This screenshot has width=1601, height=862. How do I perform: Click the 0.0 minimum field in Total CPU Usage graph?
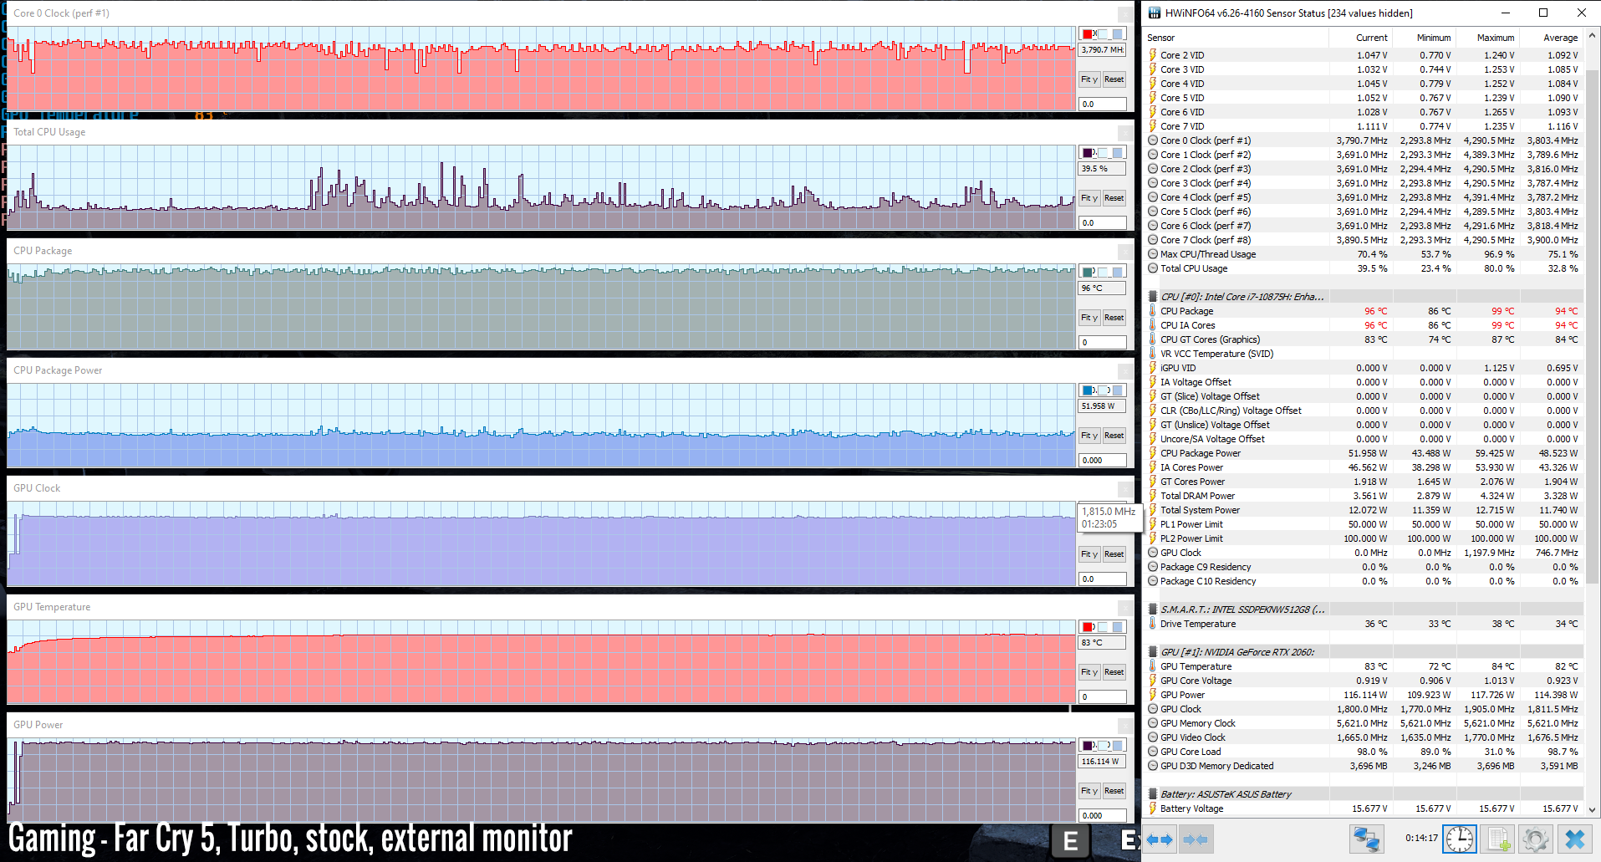tap(1102, 223)
